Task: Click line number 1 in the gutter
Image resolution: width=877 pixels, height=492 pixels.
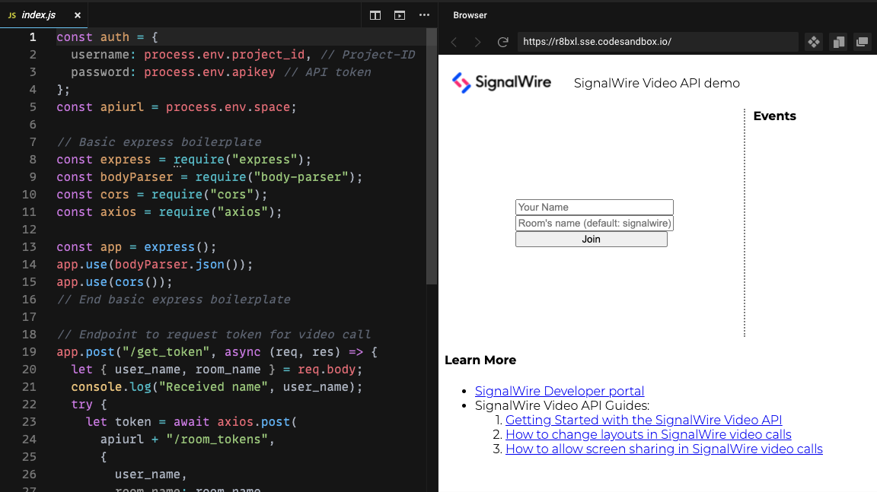Action: coord(33,37)
